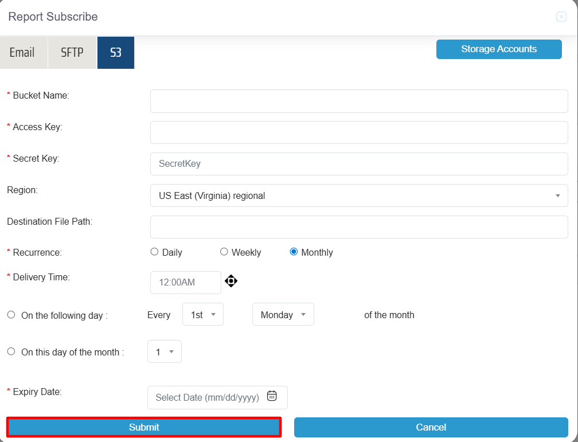Image resolution: width=578 pixels, height=442 pixels.
Task: Switch to the SFTP tab
Action: (72, 53)
